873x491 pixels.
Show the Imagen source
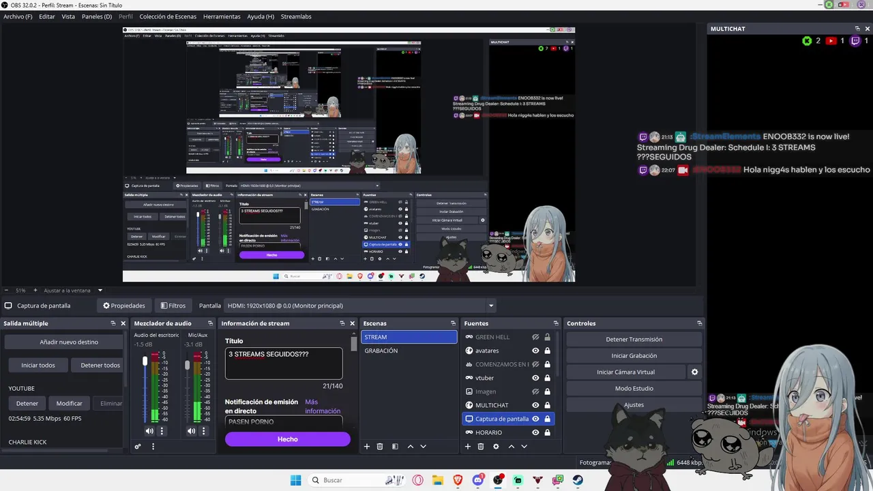coord(535,391)
